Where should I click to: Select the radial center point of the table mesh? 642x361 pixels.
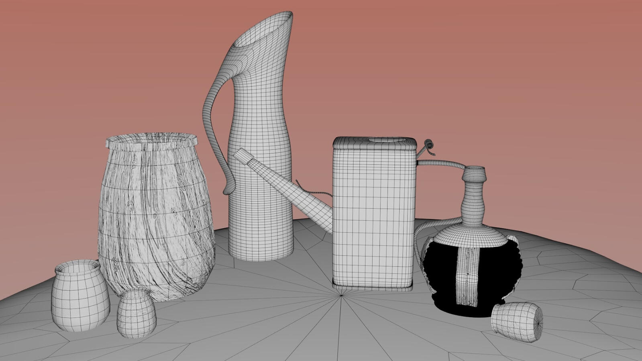click(x=341, y=296)
